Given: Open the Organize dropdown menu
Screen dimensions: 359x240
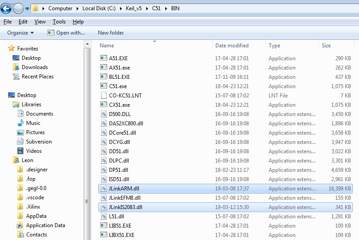Looking at the screenshot, I should pos(20,33).
